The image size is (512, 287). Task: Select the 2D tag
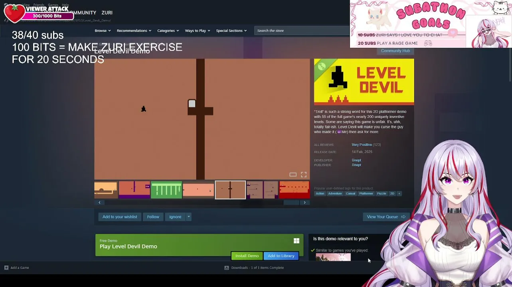tap(392, 194)
